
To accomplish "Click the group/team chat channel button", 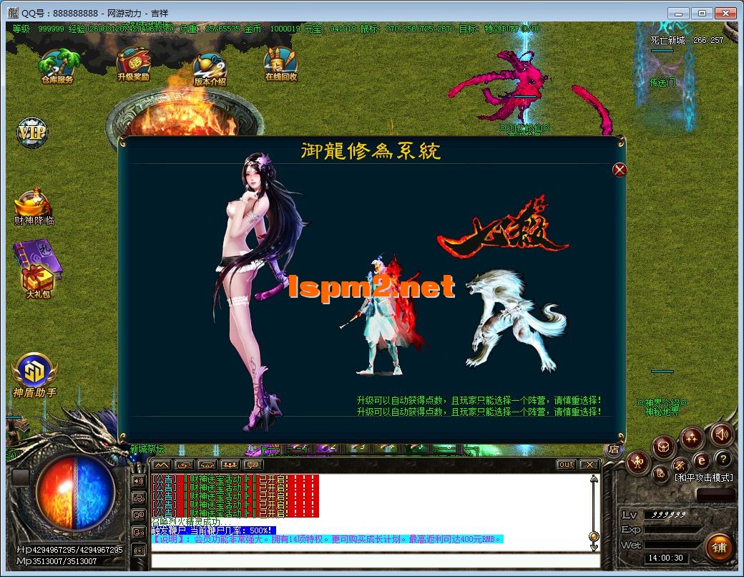I will coord(230,465).
